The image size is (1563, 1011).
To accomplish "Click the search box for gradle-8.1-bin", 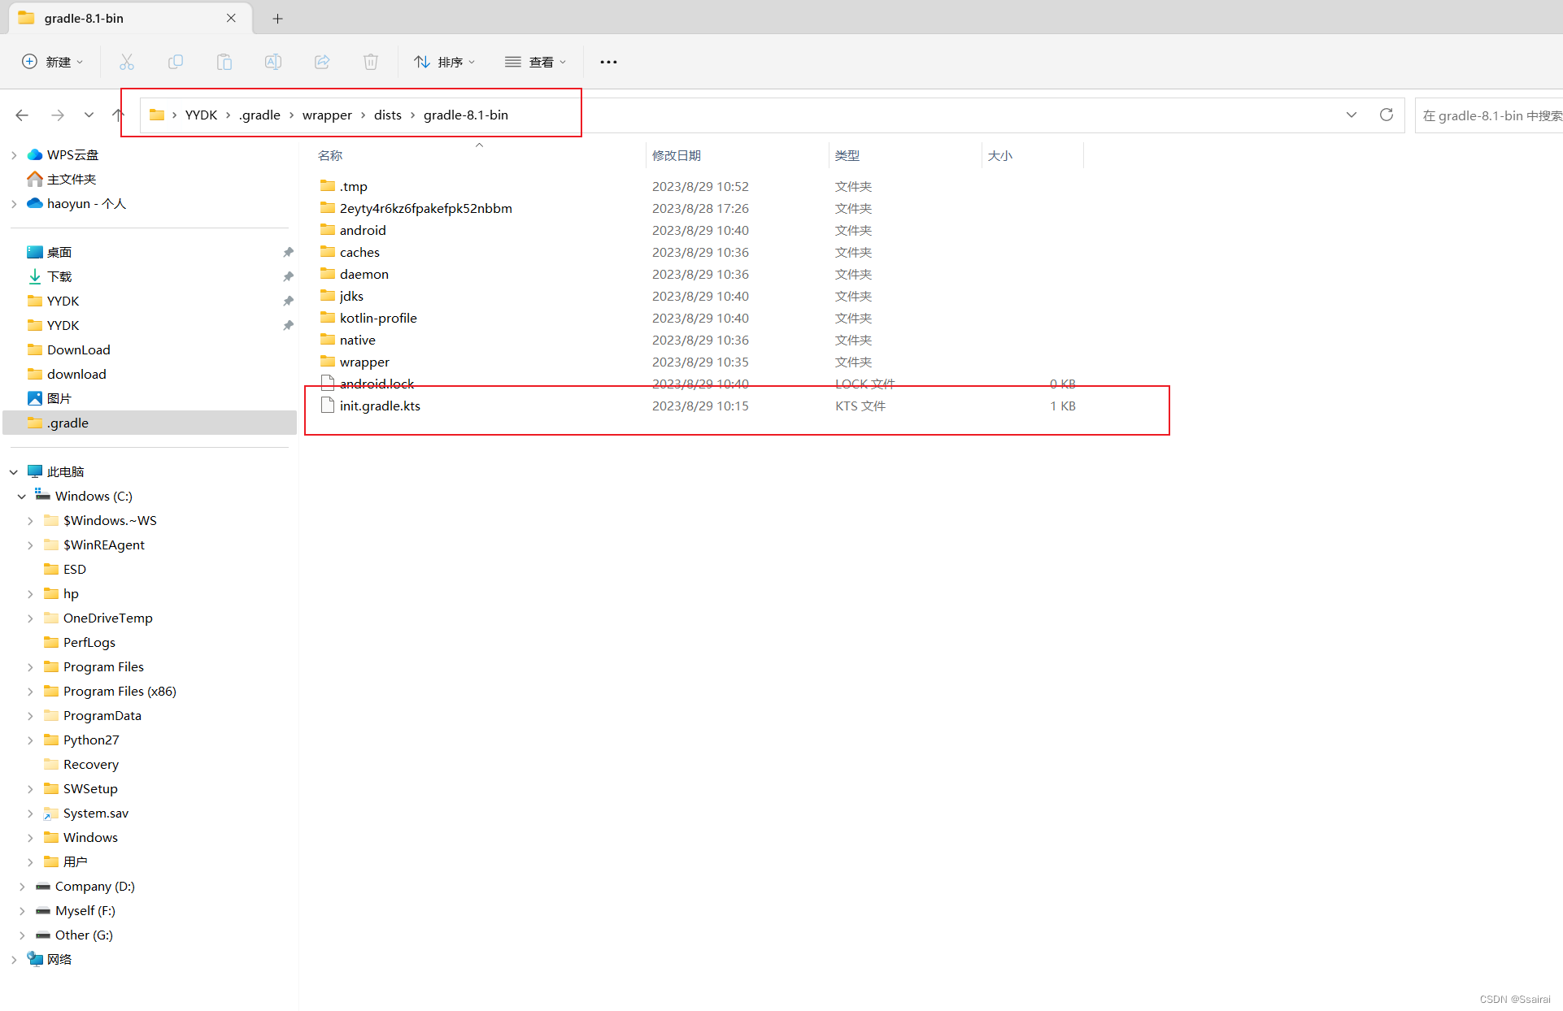I will tap(1490, 115).
